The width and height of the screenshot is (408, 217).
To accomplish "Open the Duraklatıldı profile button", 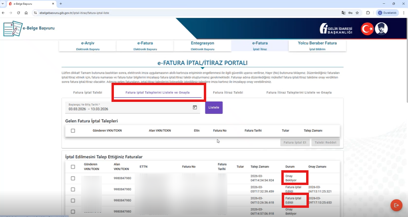I will [387, 13].
